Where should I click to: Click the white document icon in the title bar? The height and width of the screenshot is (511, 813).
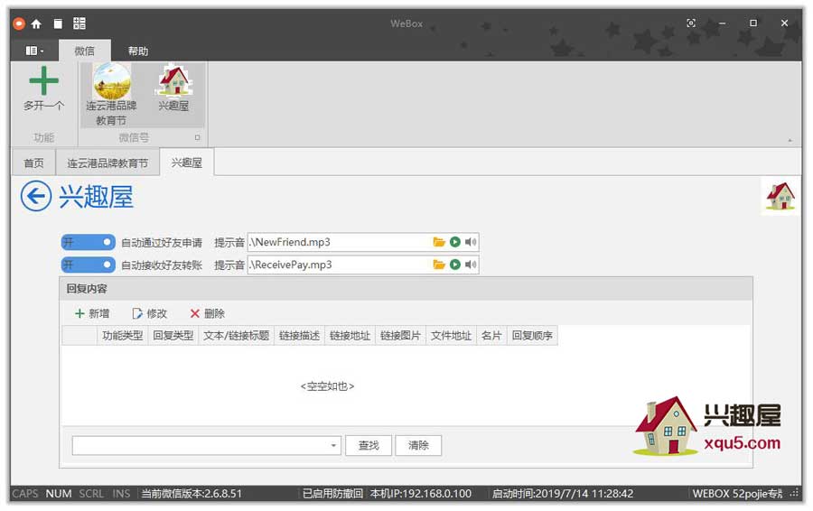tap(58, 23)
